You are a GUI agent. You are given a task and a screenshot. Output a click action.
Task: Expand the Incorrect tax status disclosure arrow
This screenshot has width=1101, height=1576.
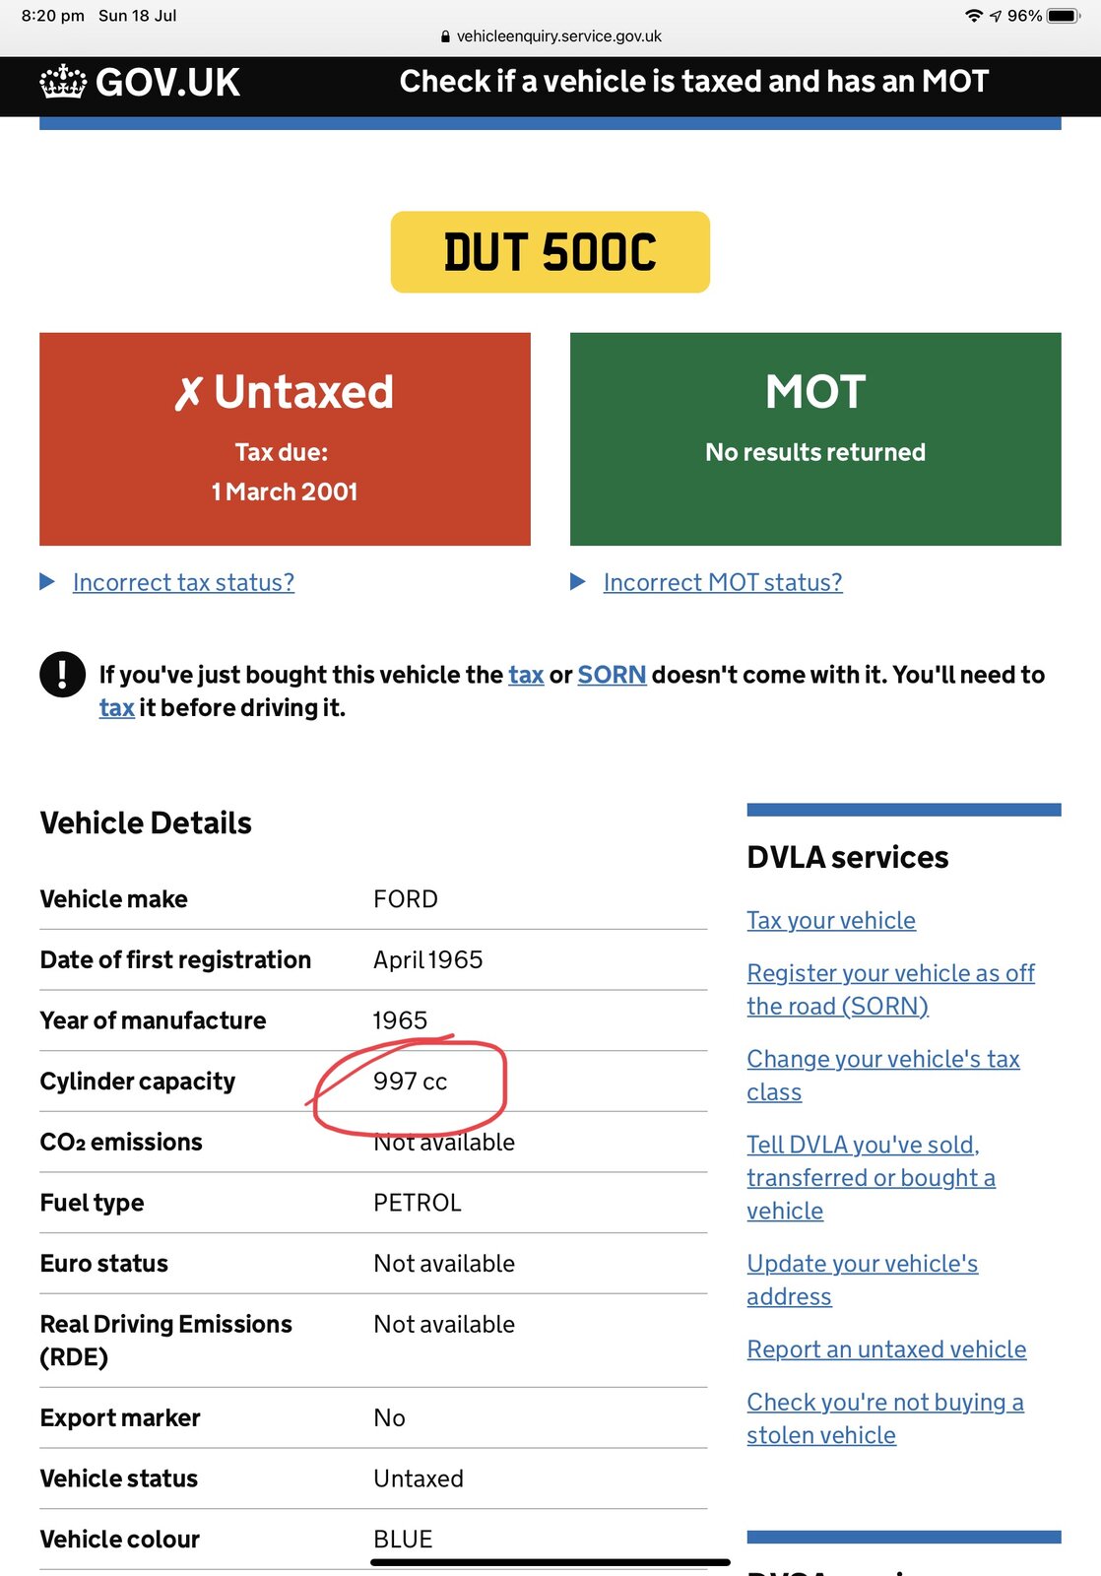click(46, 582)
